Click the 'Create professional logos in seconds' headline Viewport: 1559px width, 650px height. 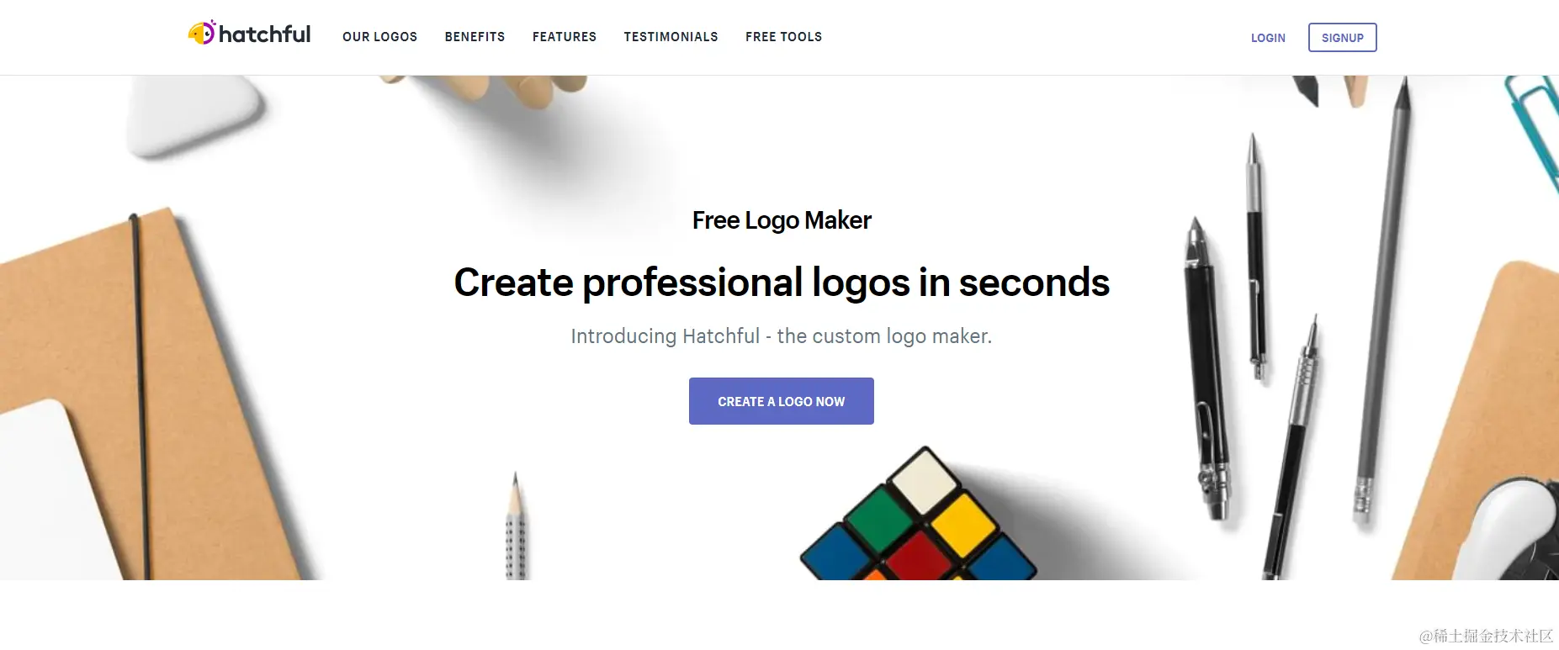782,283
